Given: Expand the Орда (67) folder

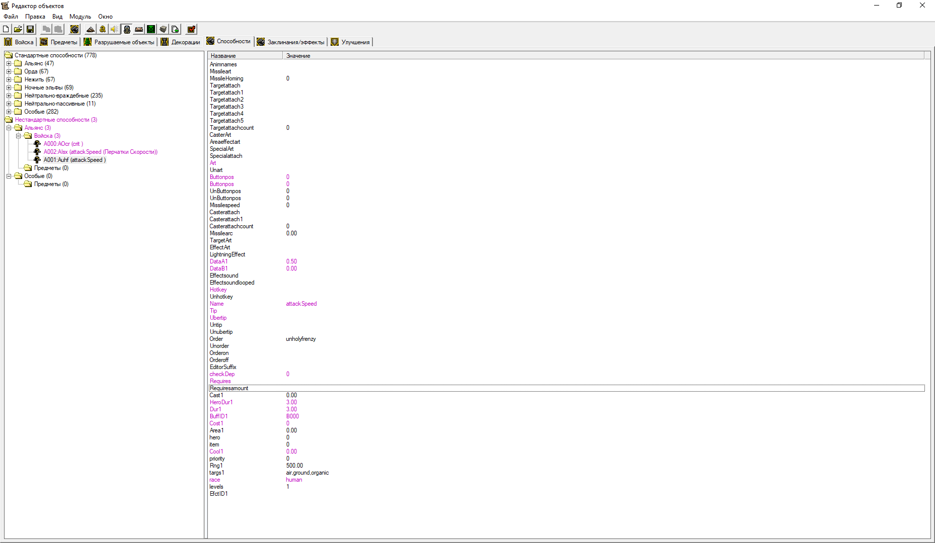Looking at the screenshot, I should click(x=9, y=71).
